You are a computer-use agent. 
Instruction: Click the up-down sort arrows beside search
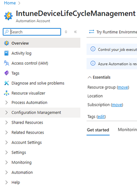(66, 32)
